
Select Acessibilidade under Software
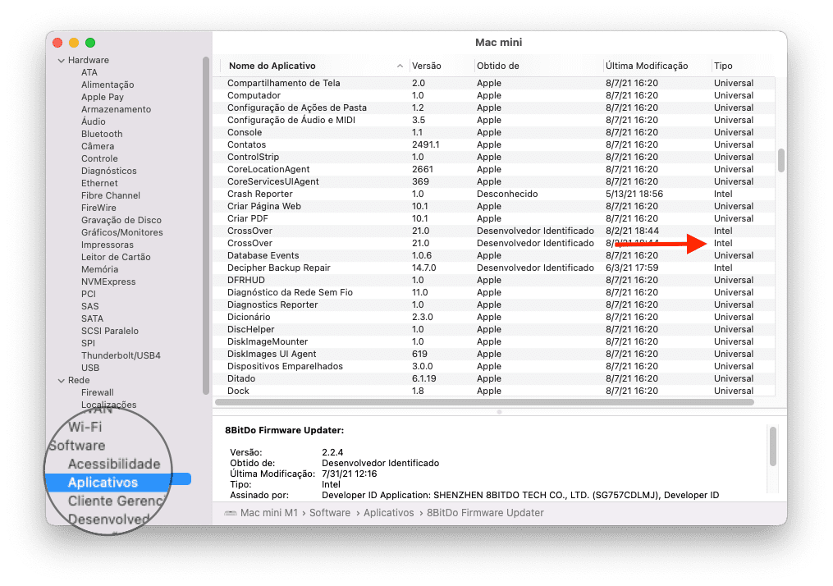coord(114,464)
